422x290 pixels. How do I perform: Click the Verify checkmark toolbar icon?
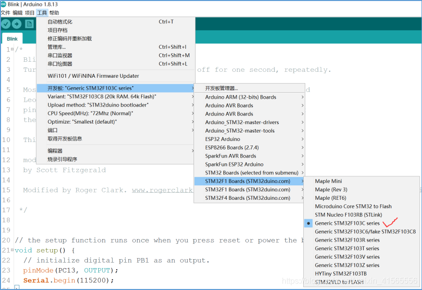tap(5, 24)
